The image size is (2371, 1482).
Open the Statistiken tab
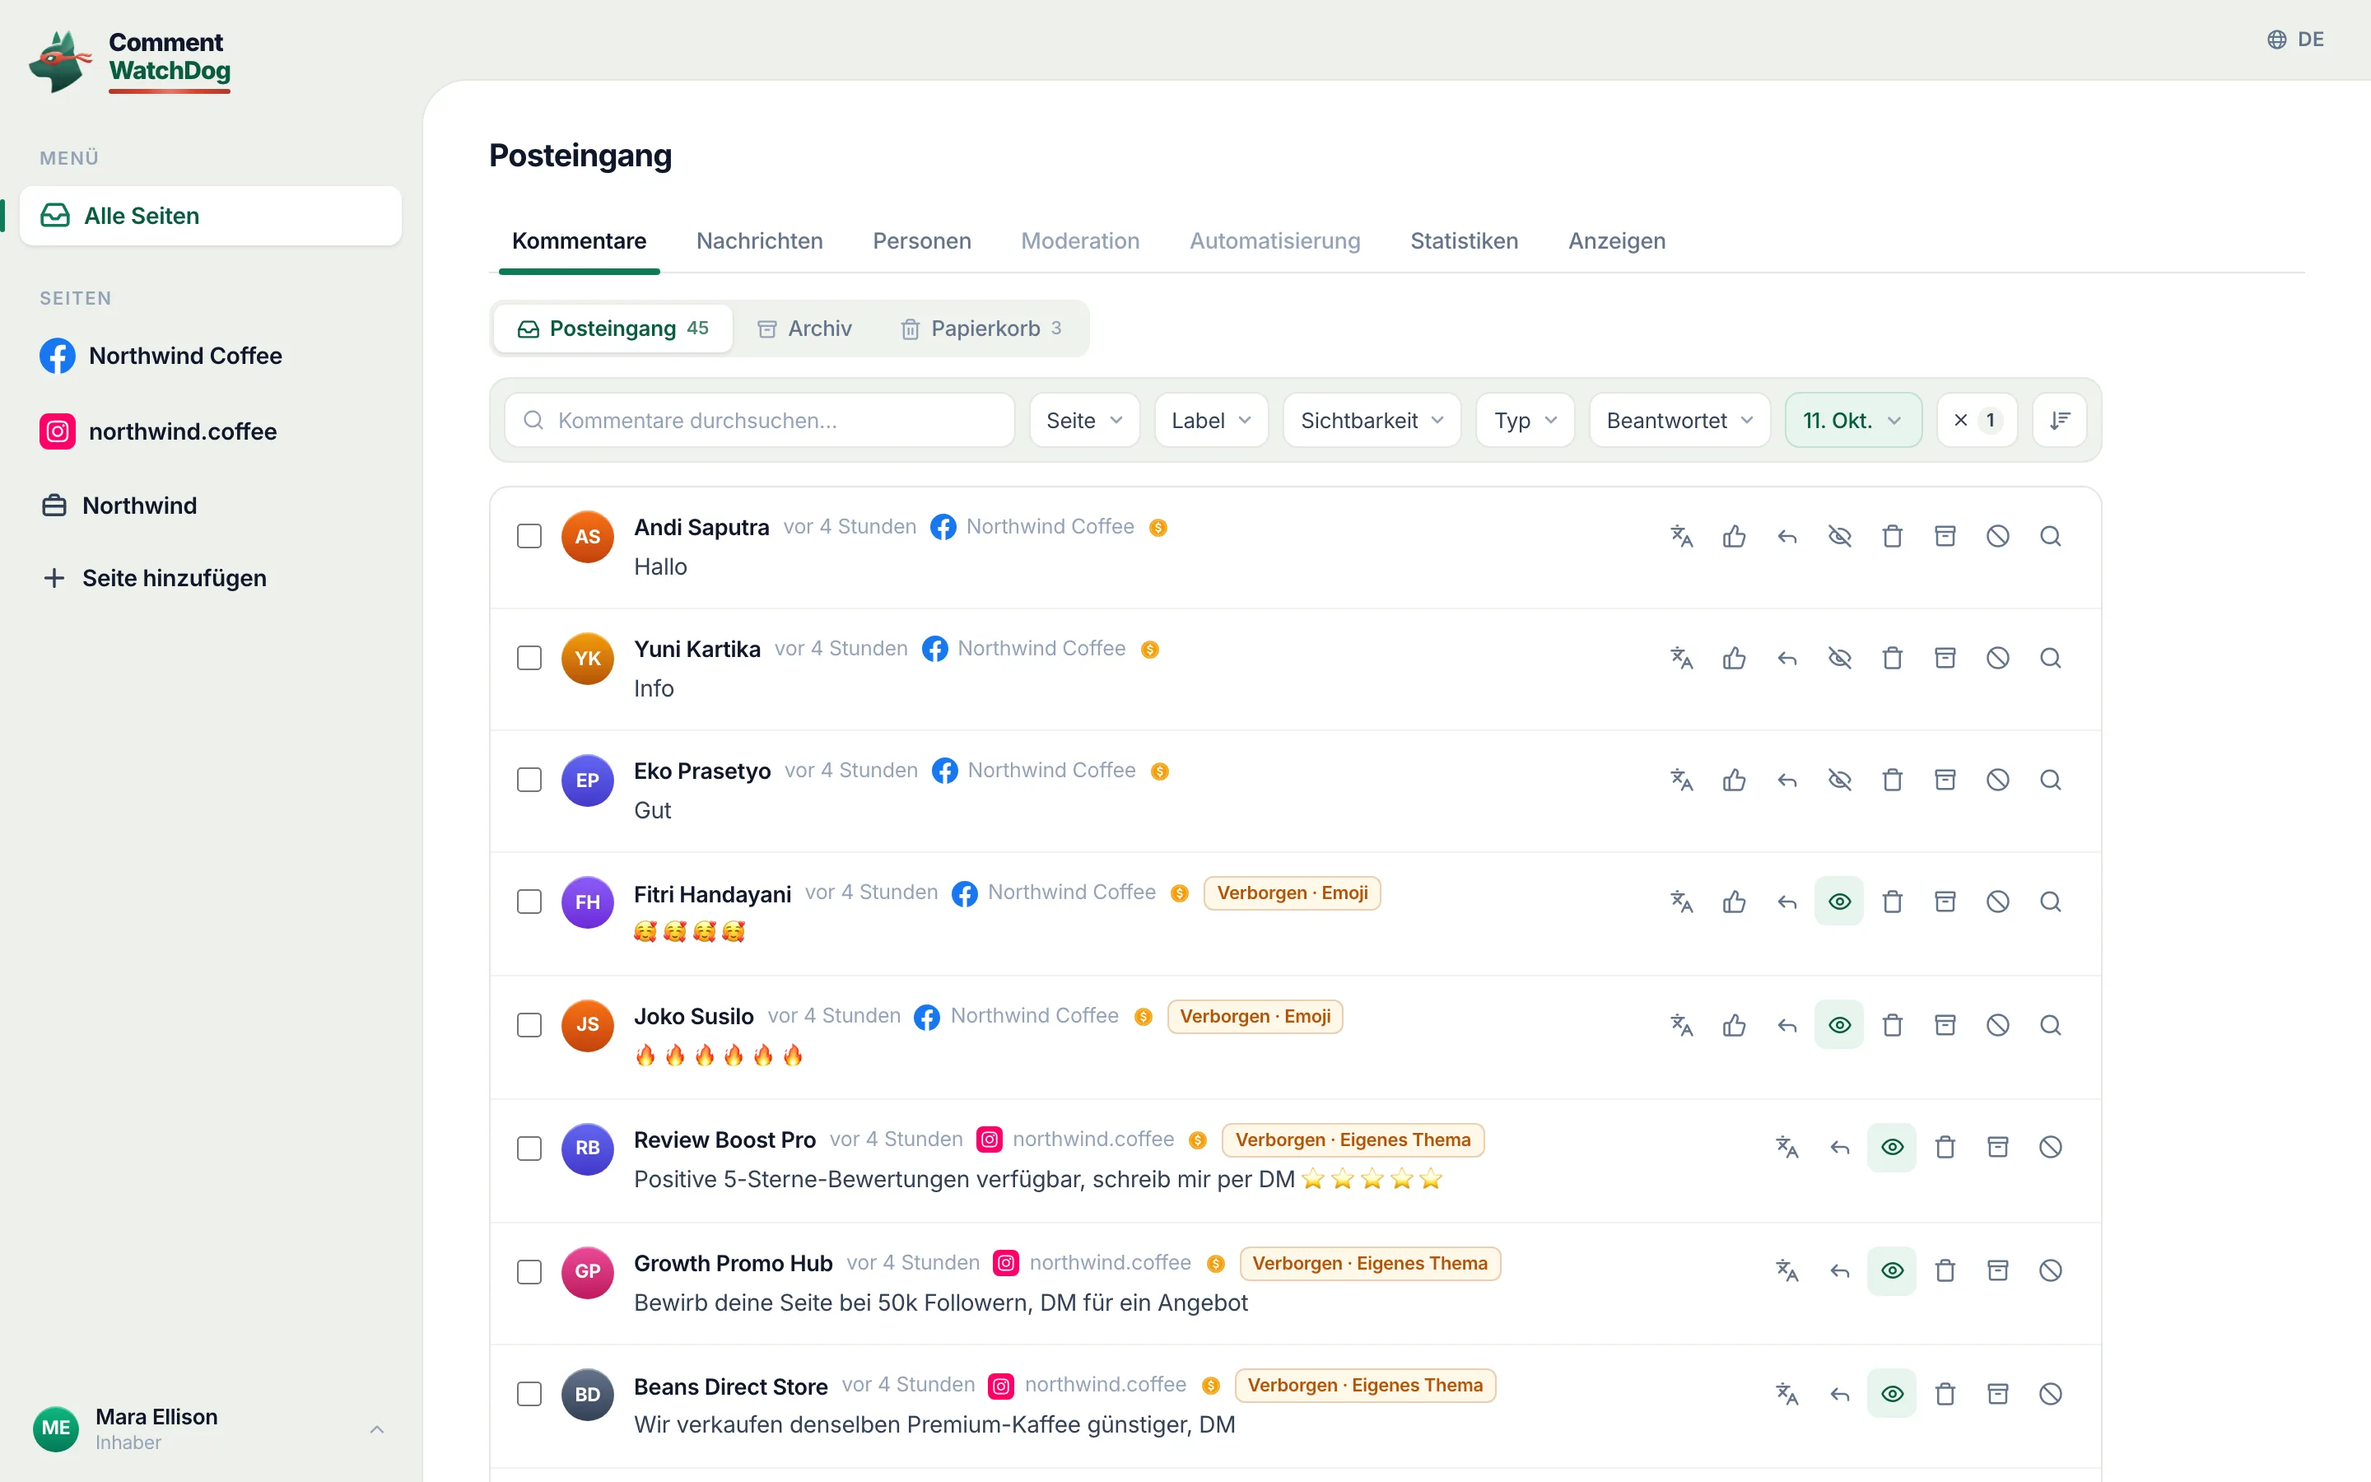tap(1464, 241)
